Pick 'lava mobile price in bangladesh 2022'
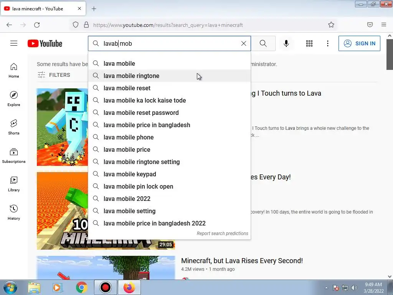393x295 pixels. (x=169, y=223)
